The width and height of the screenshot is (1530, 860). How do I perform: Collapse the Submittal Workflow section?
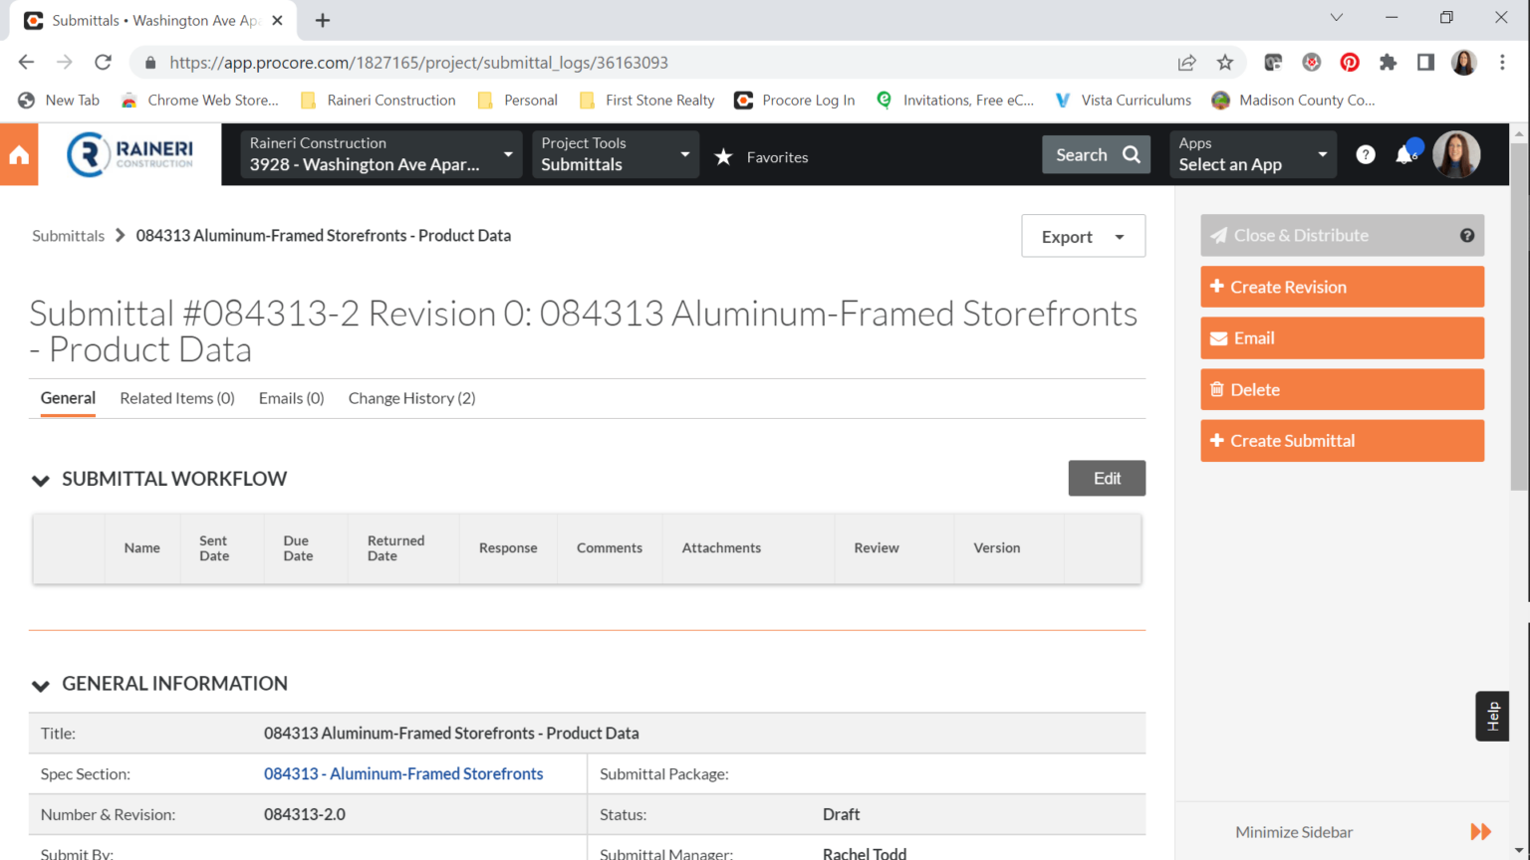(41, 480)
